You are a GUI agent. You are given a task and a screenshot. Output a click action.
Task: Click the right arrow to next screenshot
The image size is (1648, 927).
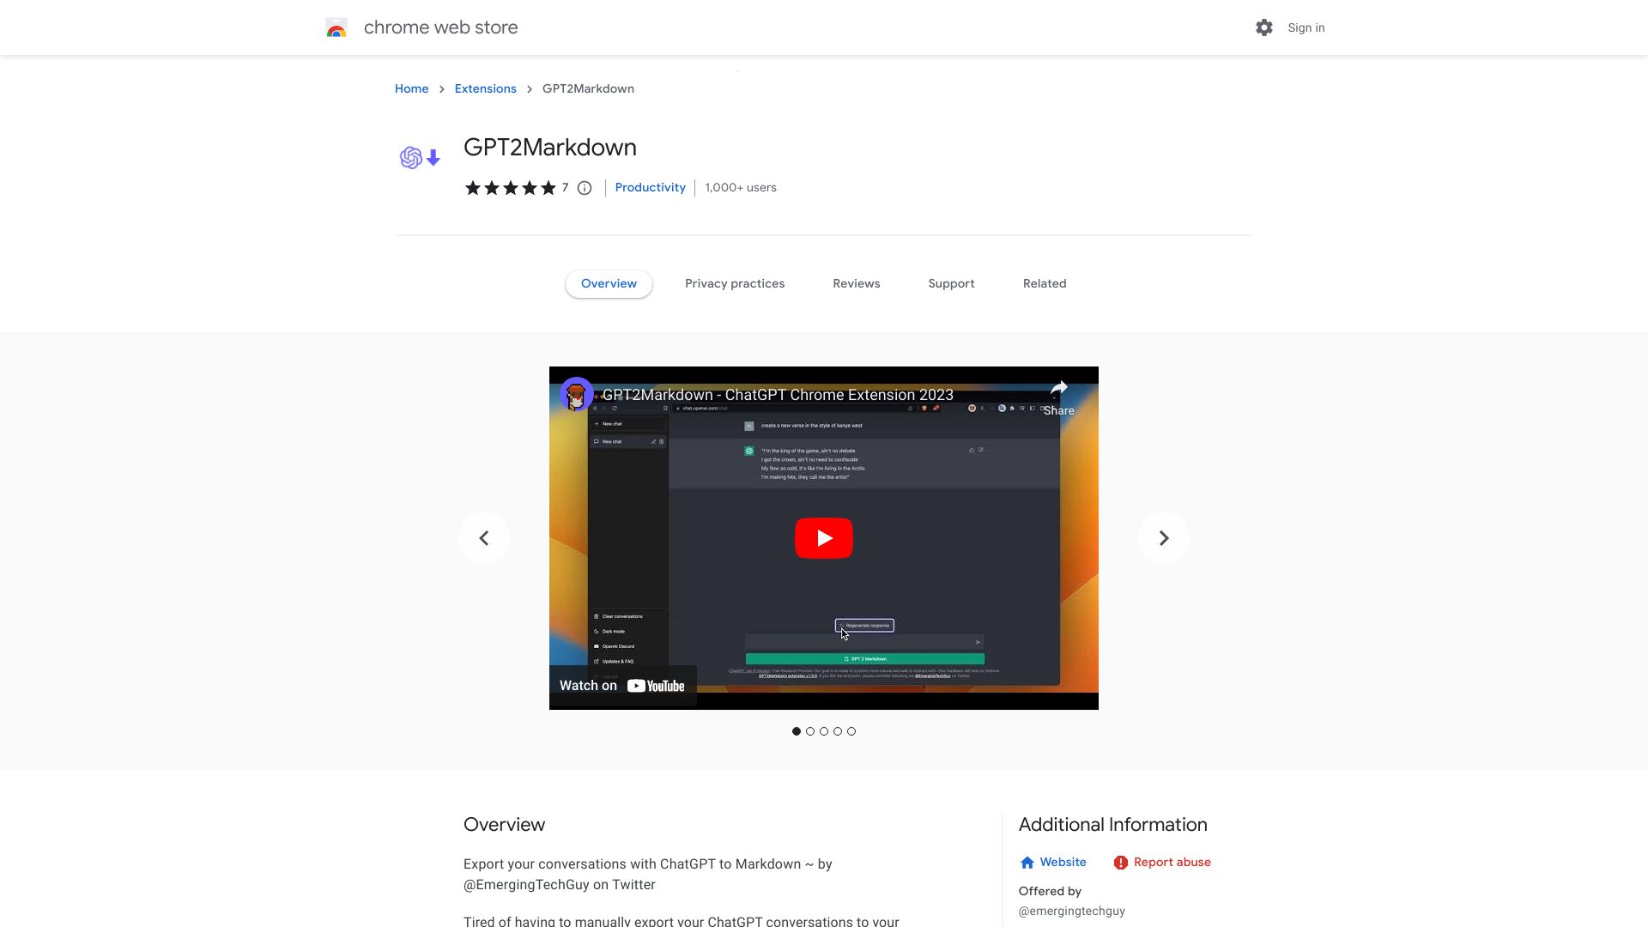[1164, 537]
